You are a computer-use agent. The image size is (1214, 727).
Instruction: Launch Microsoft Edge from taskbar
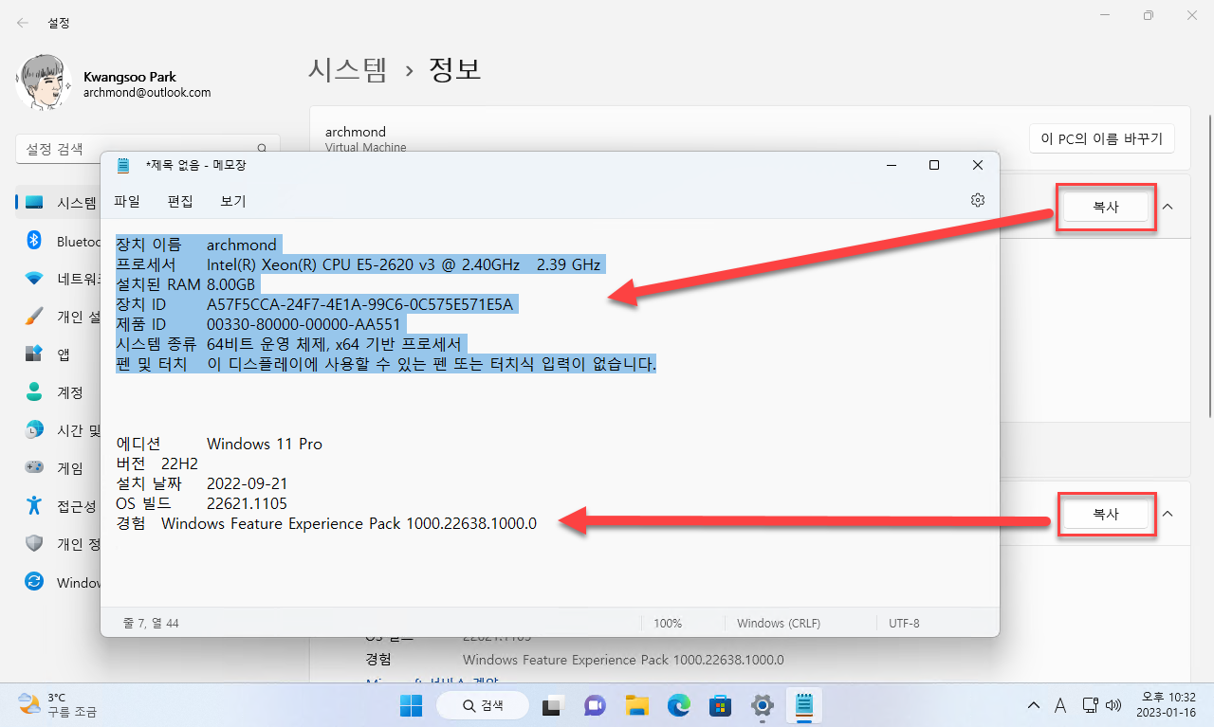pyautogui.click(x=678, y=705)
